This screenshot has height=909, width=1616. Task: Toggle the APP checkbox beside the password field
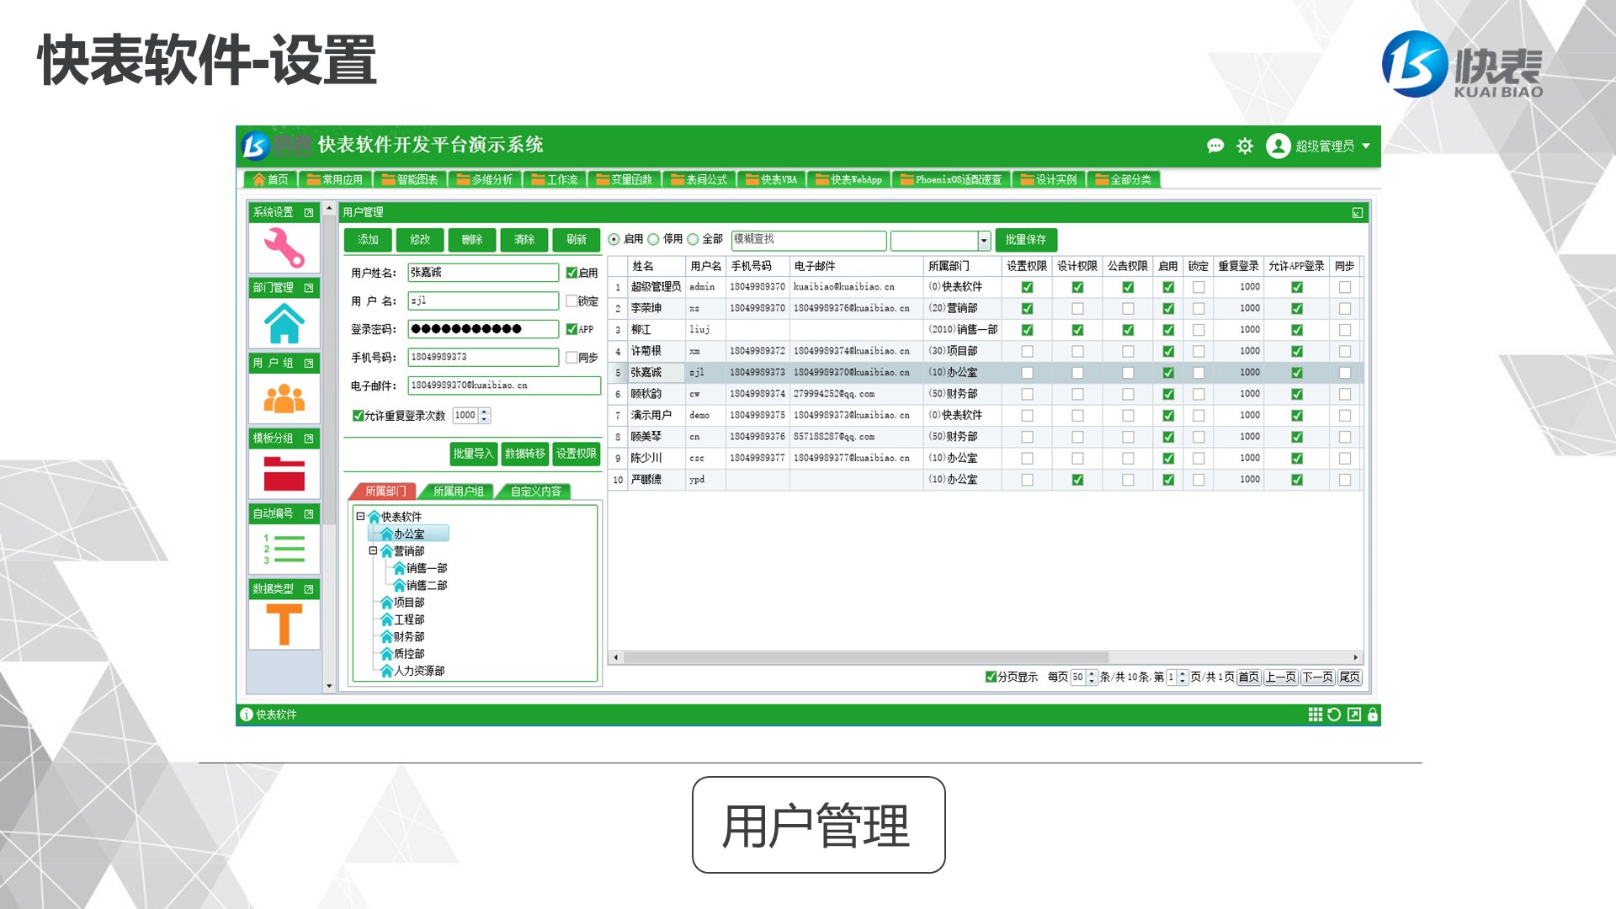pyautogui.click(x=571, y=329)
